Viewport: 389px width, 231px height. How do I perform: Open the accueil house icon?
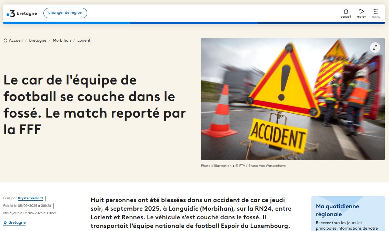(346, 11)
